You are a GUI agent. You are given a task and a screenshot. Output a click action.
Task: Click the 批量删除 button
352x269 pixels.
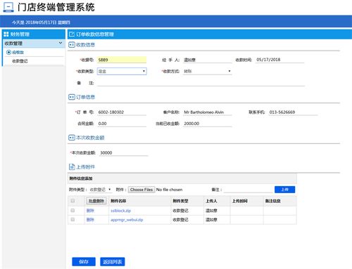click(x=96, y=201)
